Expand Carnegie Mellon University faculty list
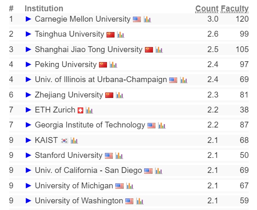This screenshot has height=210, width=257. coord(28,19)
